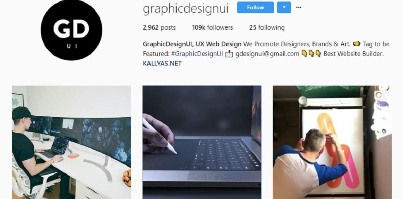The image size is (403, 199).
Task: Click the GD UI profile picture
Action: 71,30
